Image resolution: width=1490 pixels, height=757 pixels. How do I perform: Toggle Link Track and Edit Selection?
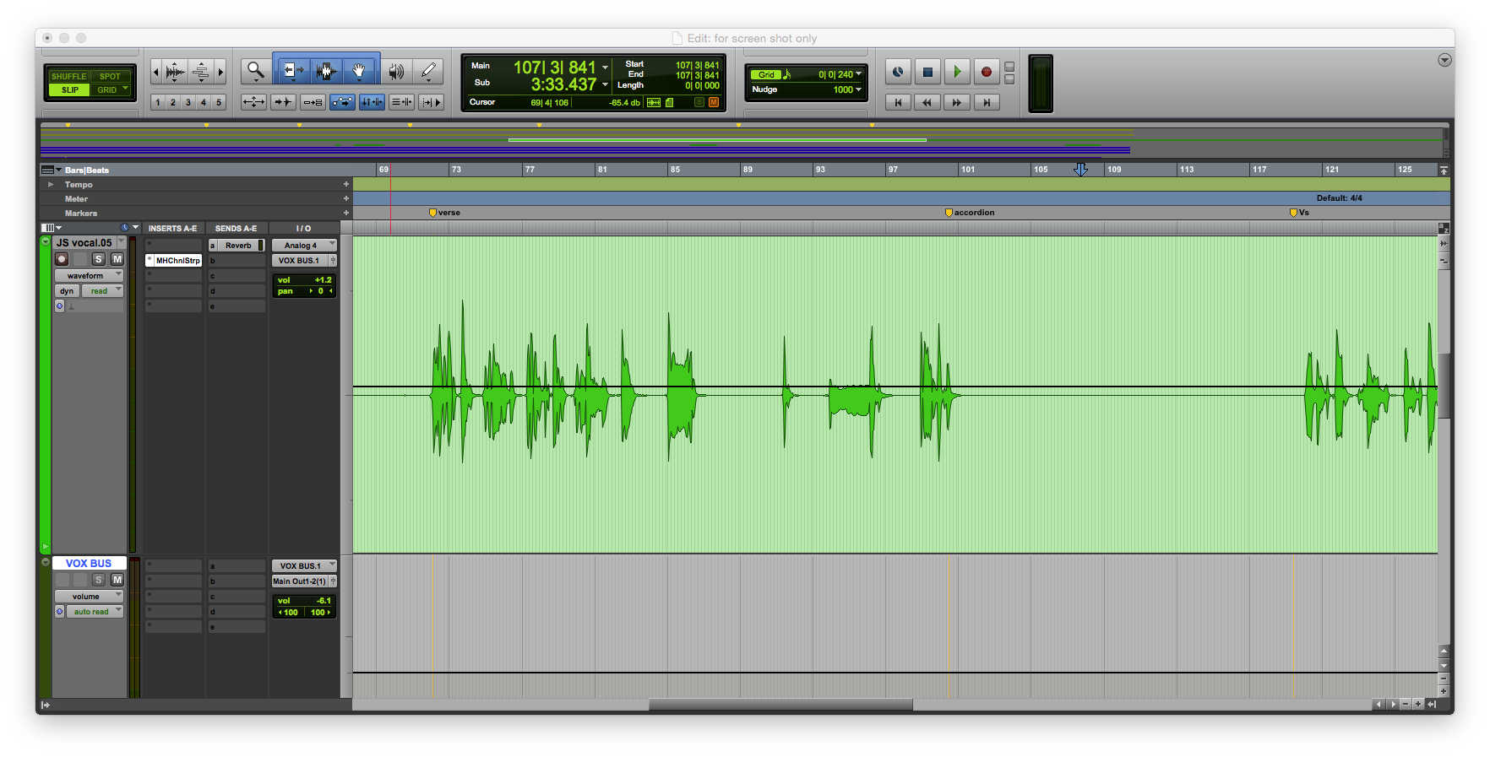coord(401,102)
